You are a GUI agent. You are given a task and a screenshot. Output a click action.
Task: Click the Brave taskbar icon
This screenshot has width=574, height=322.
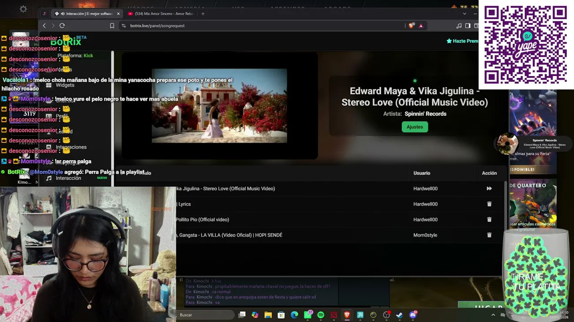click(x=347, y=315)
